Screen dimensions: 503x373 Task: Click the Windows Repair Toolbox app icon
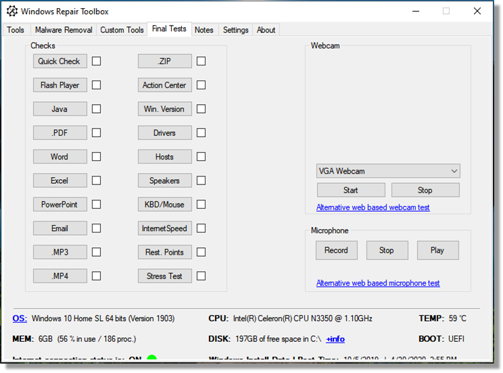pos(12,11)
